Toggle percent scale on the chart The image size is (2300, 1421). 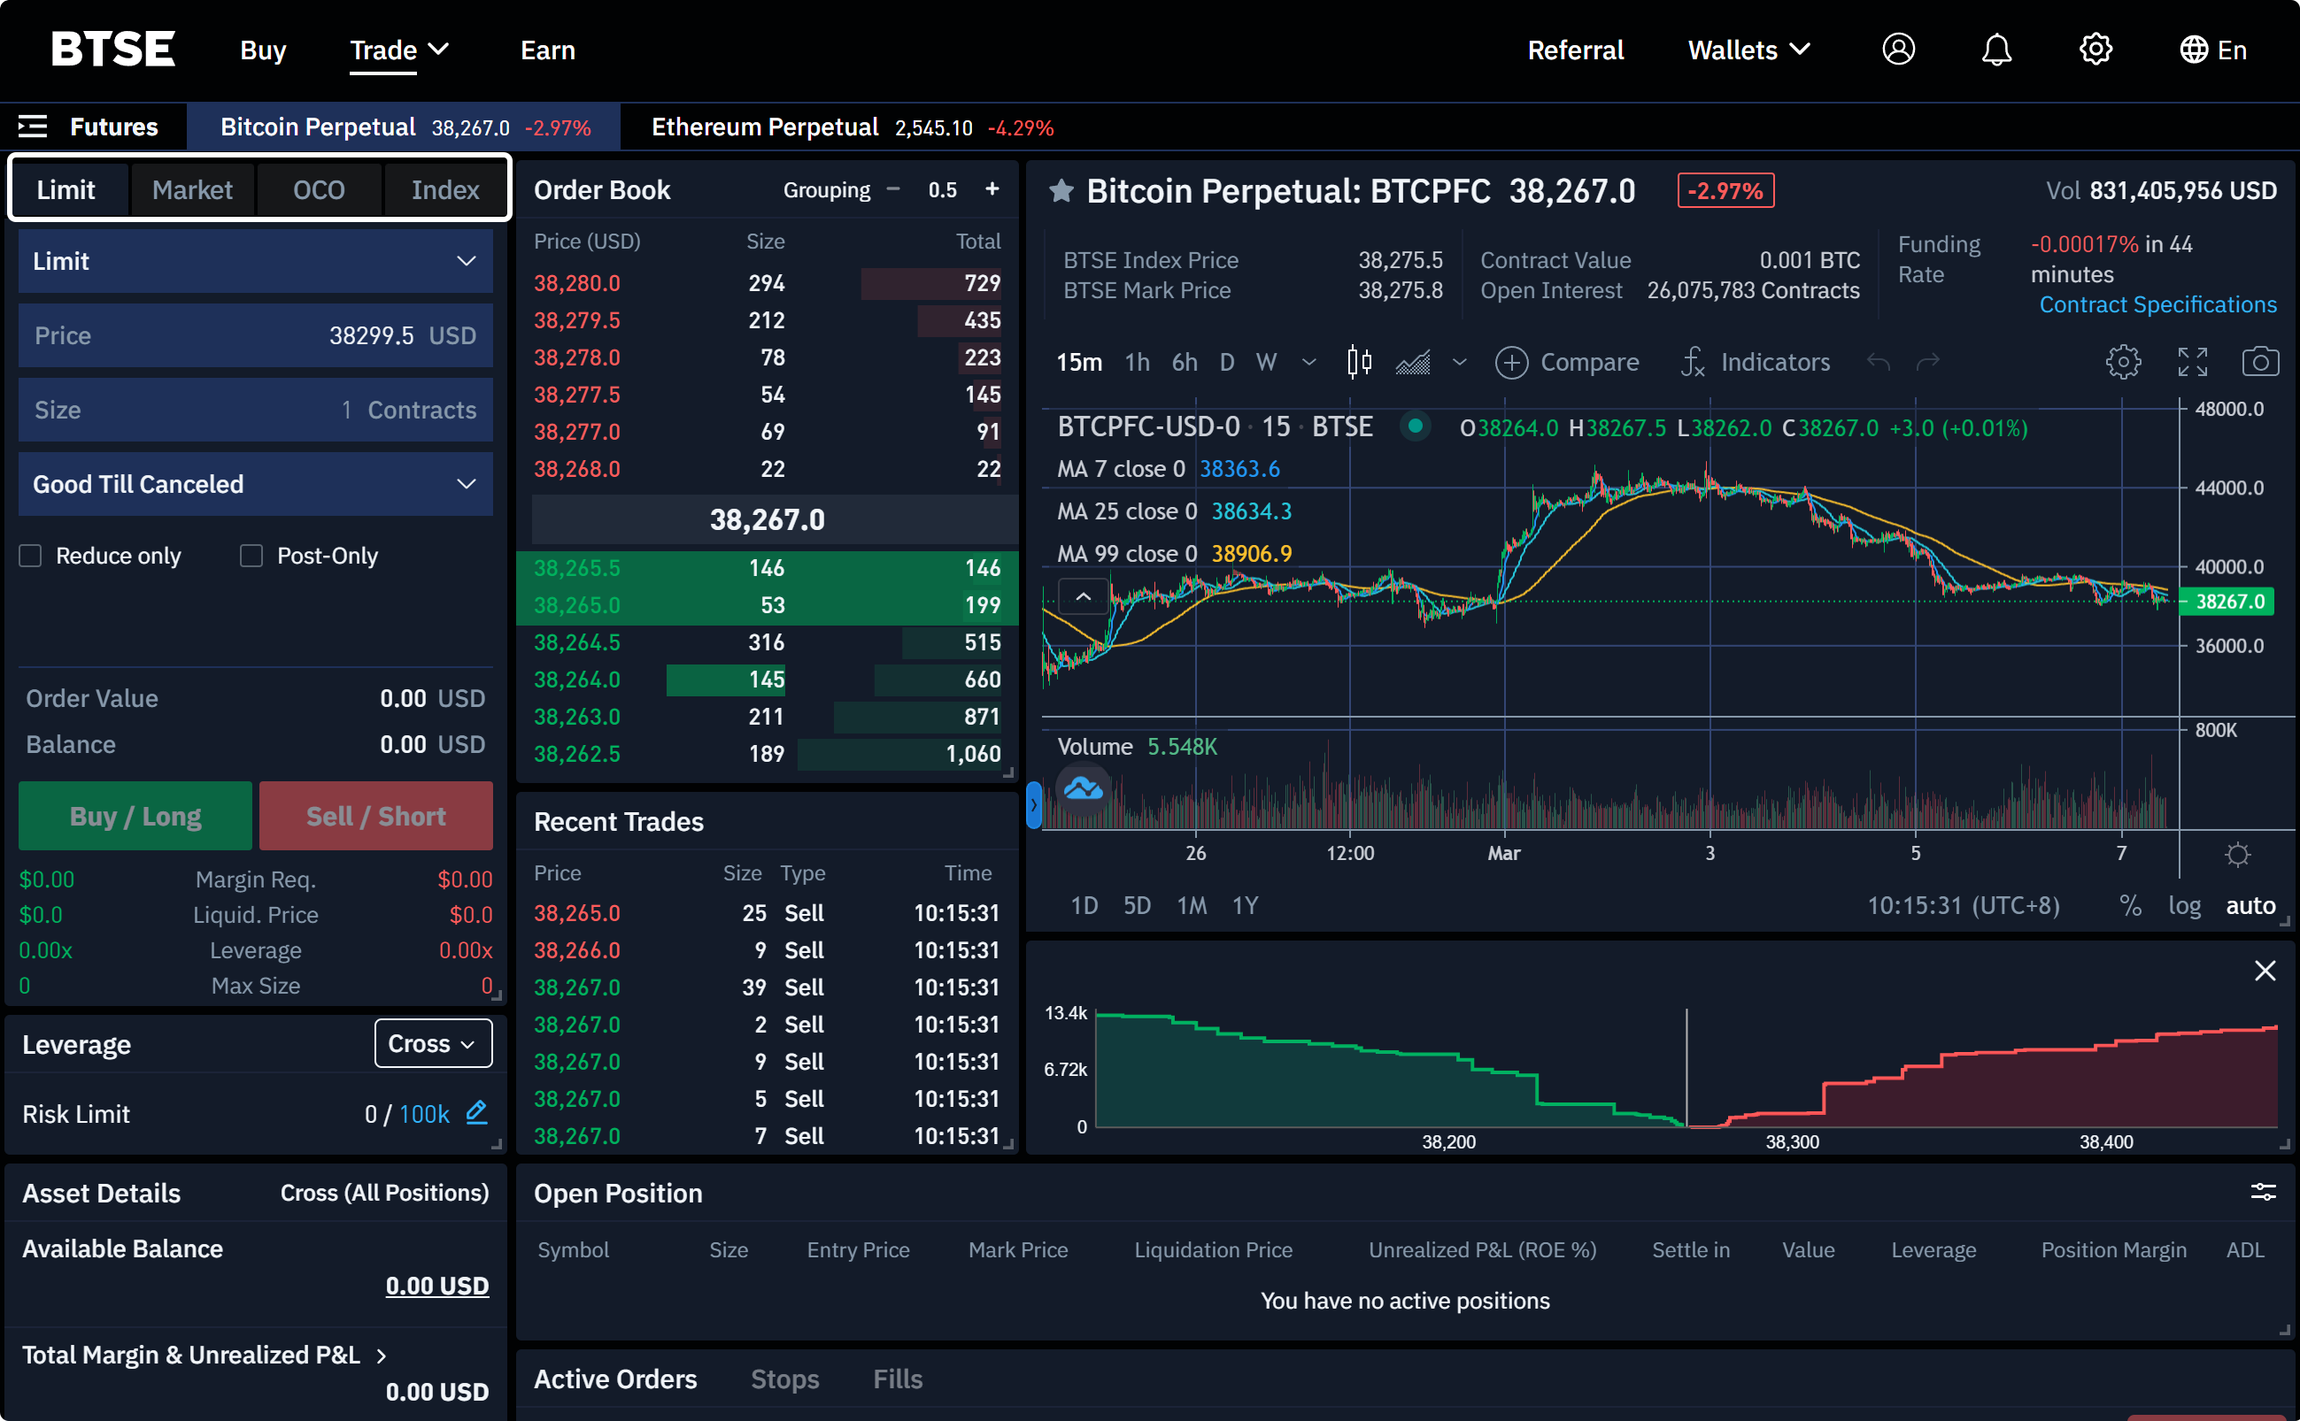2130,905
